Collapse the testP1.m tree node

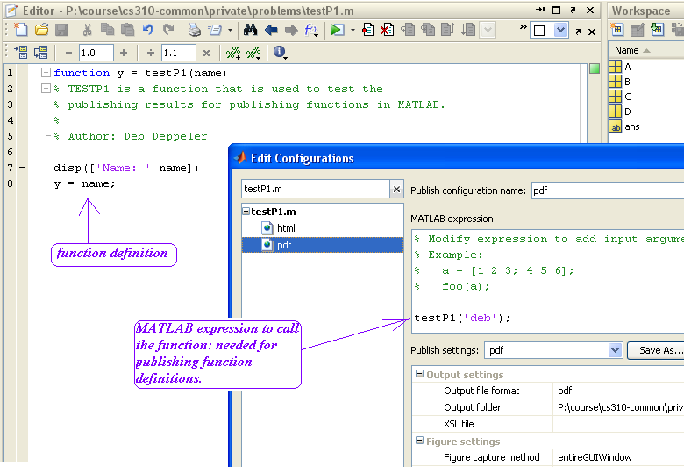click(246, 212)
